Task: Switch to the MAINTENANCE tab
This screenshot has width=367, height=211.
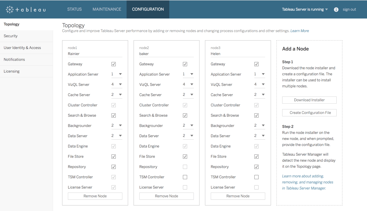Action: click(x=107, y=9)
